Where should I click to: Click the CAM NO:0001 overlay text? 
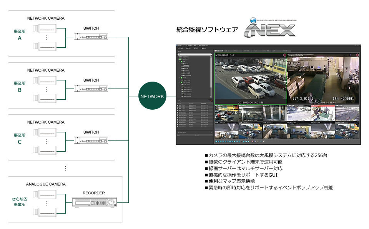tap(343, 99)
